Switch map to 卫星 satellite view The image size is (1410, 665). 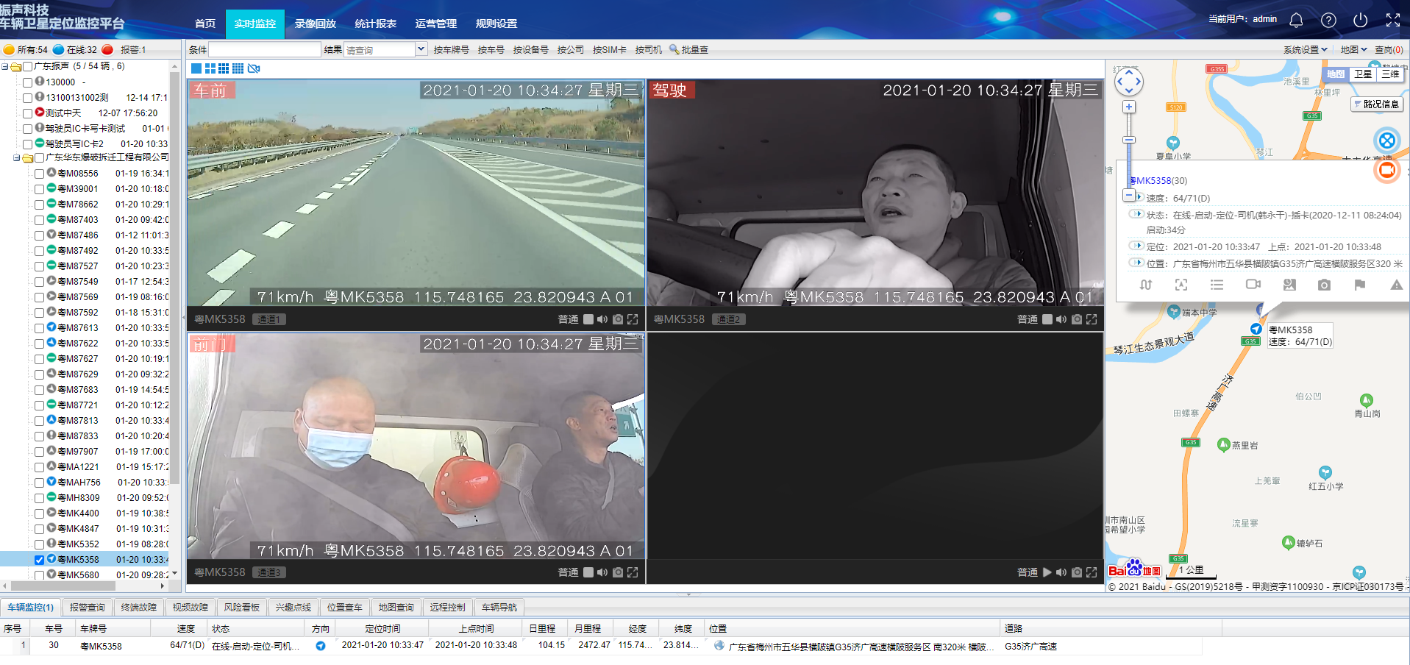(x=1363, y=74)
